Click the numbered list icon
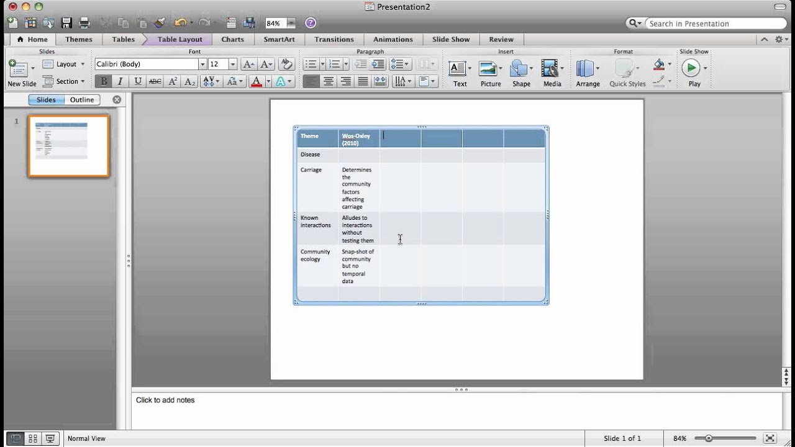The image size is (795, 447). click(335, 64)
